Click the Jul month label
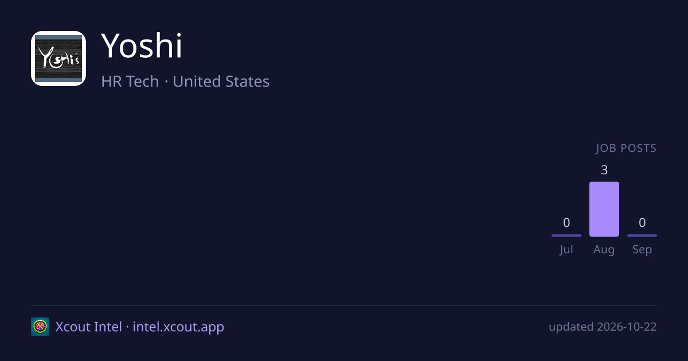The width and height of the screenshot is (688, 361). point(566,250)
